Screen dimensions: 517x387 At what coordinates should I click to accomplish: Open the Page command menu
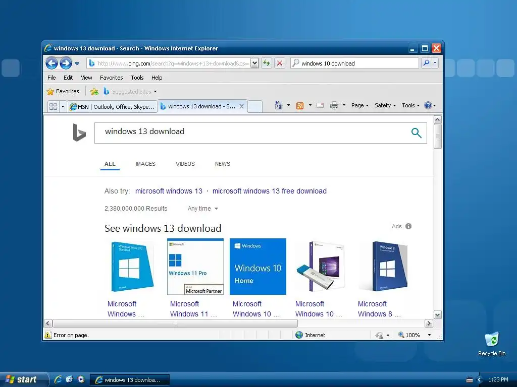(359, 105)
